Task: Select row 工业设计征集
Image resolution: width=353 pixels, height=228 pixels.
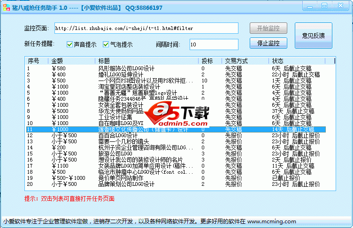Action: [176, 117]
